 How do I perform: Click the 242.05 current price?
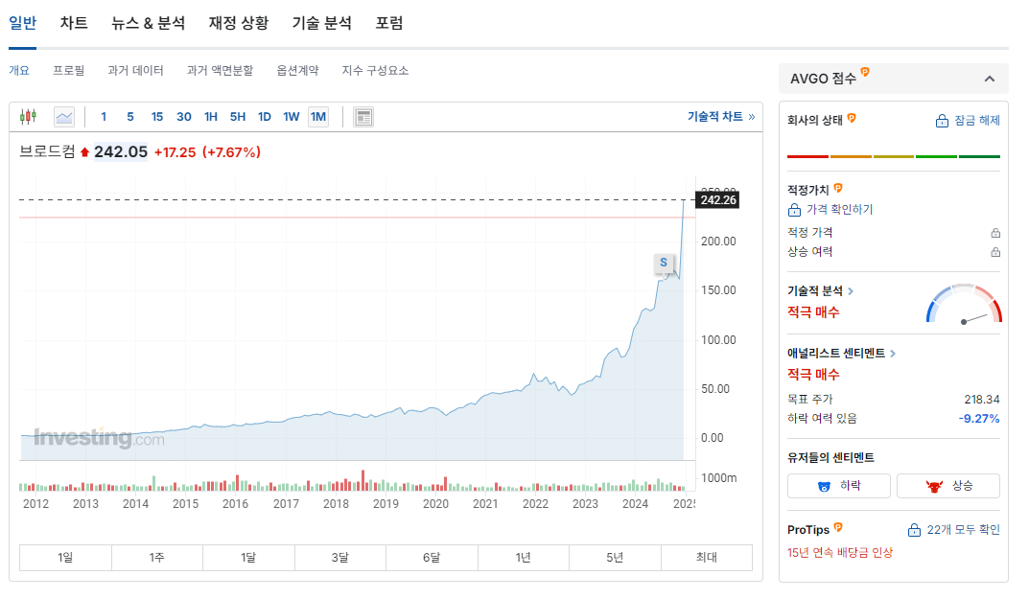coord(121,152)
